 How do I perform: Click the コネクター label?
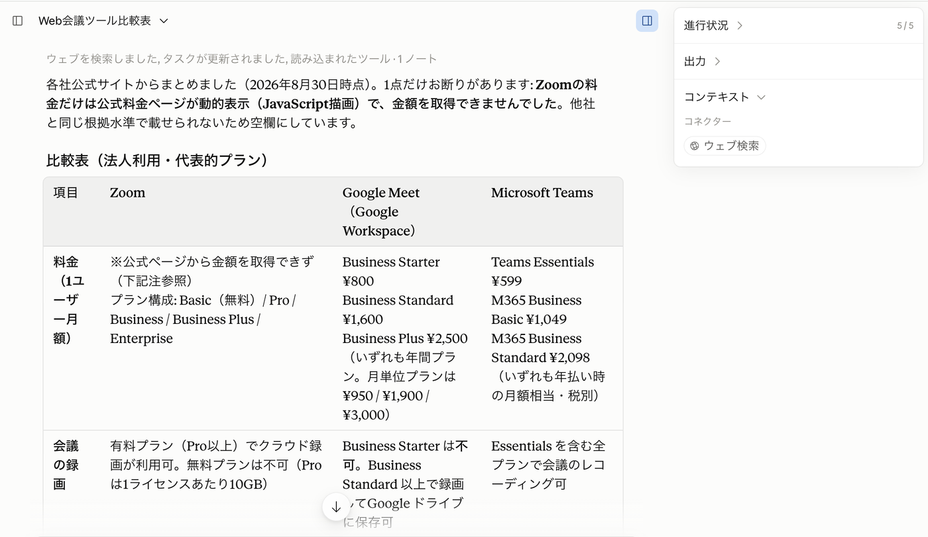[708, 122]
